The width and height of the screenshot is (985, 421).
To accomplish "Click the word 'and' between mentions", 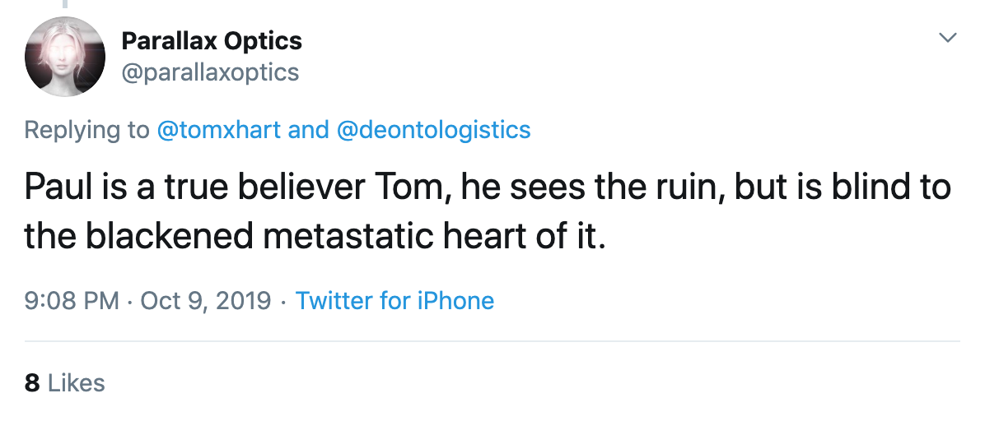I will (306, 129).
